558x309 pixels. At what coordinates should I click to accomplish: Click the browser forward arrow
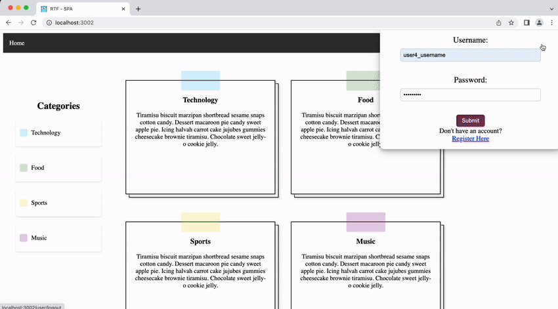[x=21, y=23]
